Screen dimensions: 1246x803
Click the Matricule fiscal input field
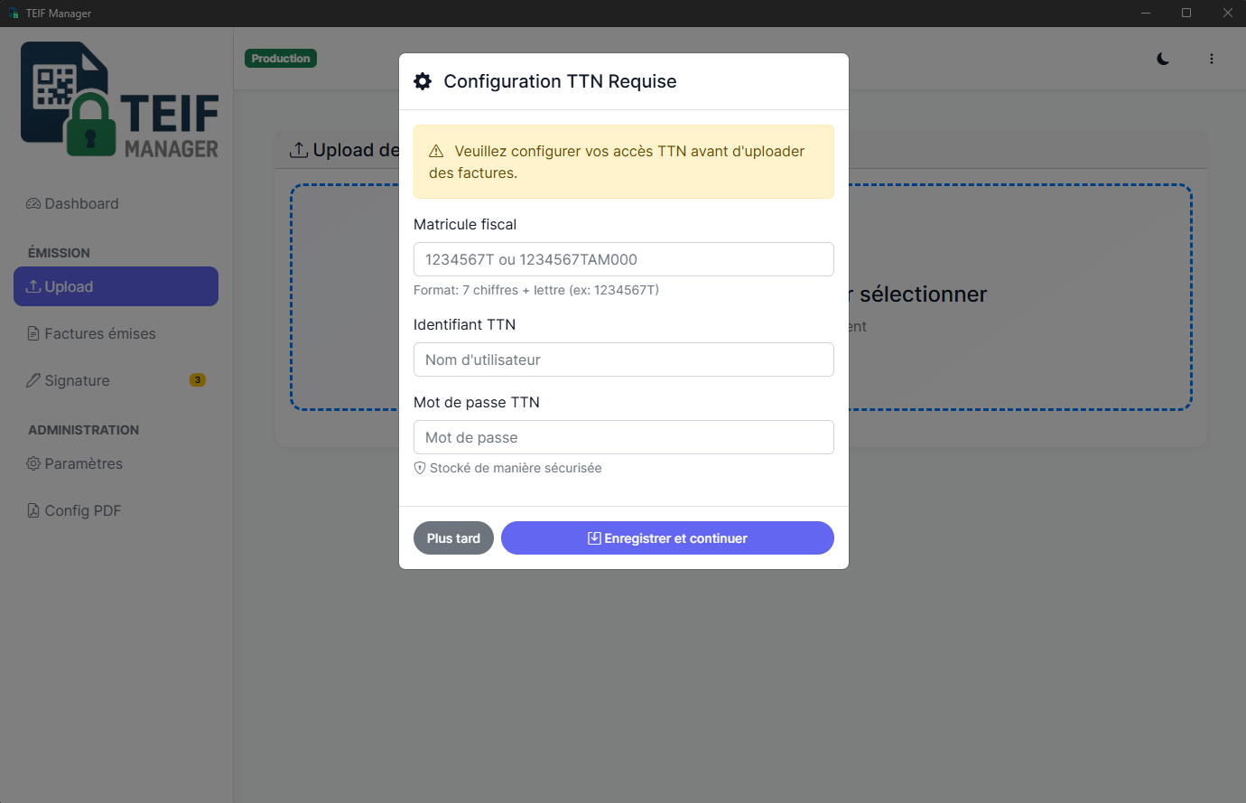coord(623,259)
